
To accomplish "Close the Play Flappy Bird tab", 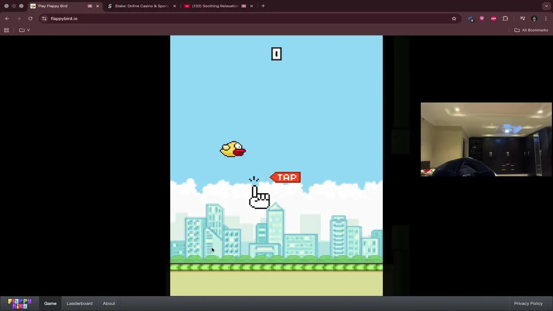I will pyautogui.click(x=97, y=6).
